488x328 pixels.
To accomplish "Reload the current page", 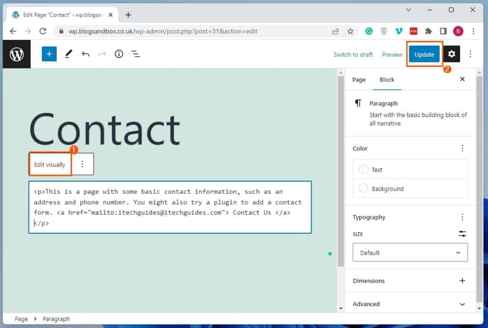I will (x=42, y=31).
